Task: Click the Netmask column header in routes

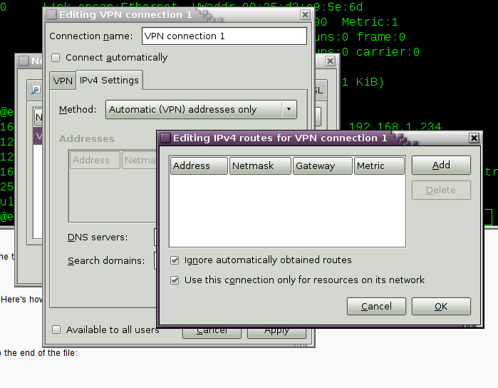Action: pyautogui.click(x=260, y=165)
